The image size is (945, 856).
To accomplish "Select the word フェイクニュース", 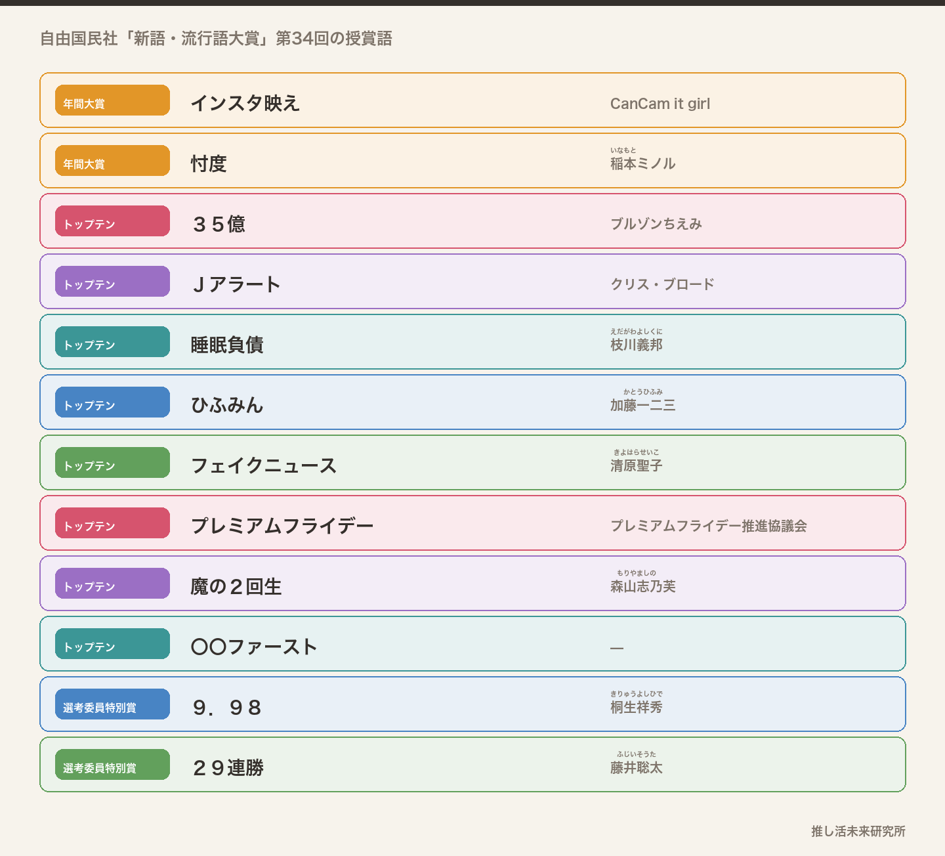I will [x=263, y=465].
